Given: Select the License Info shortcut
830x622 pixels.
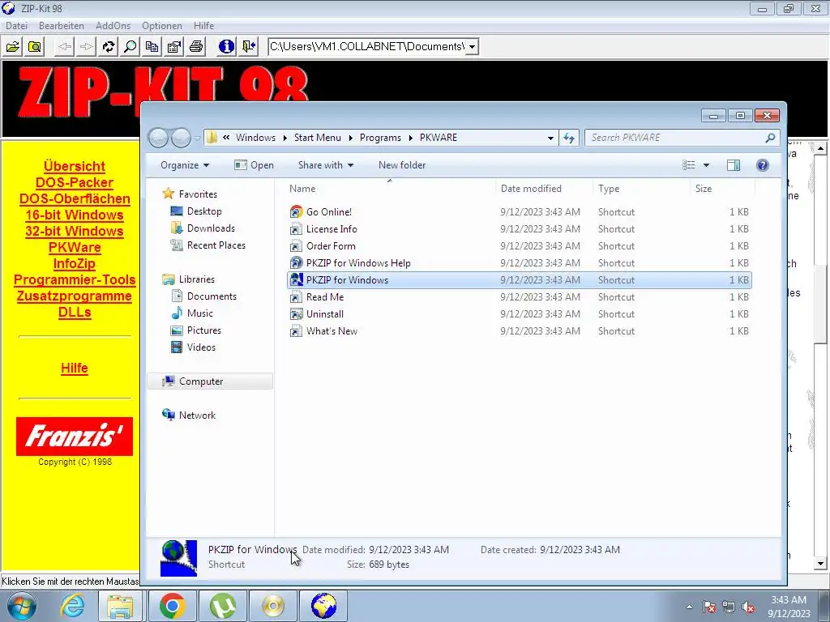Looking at the screenshot, I should click(x=519, y=229).
